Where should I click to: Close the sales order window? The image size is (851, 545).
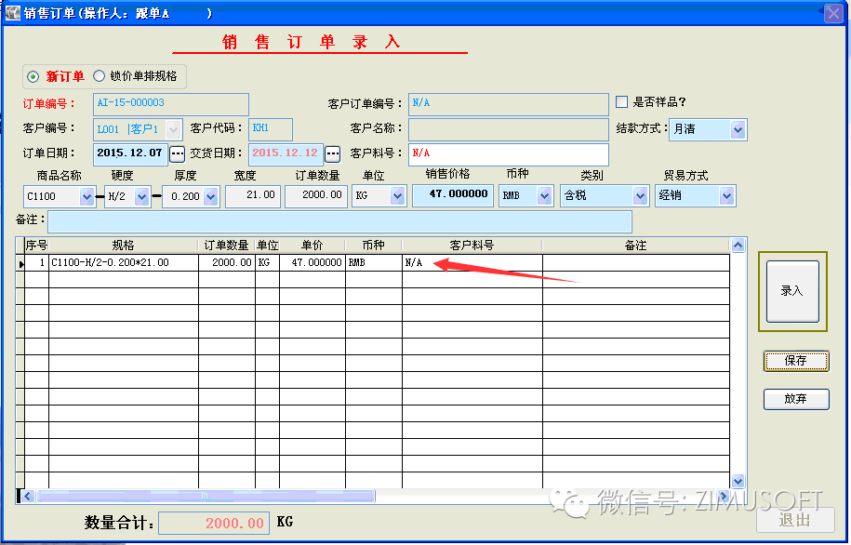point(833,13)
